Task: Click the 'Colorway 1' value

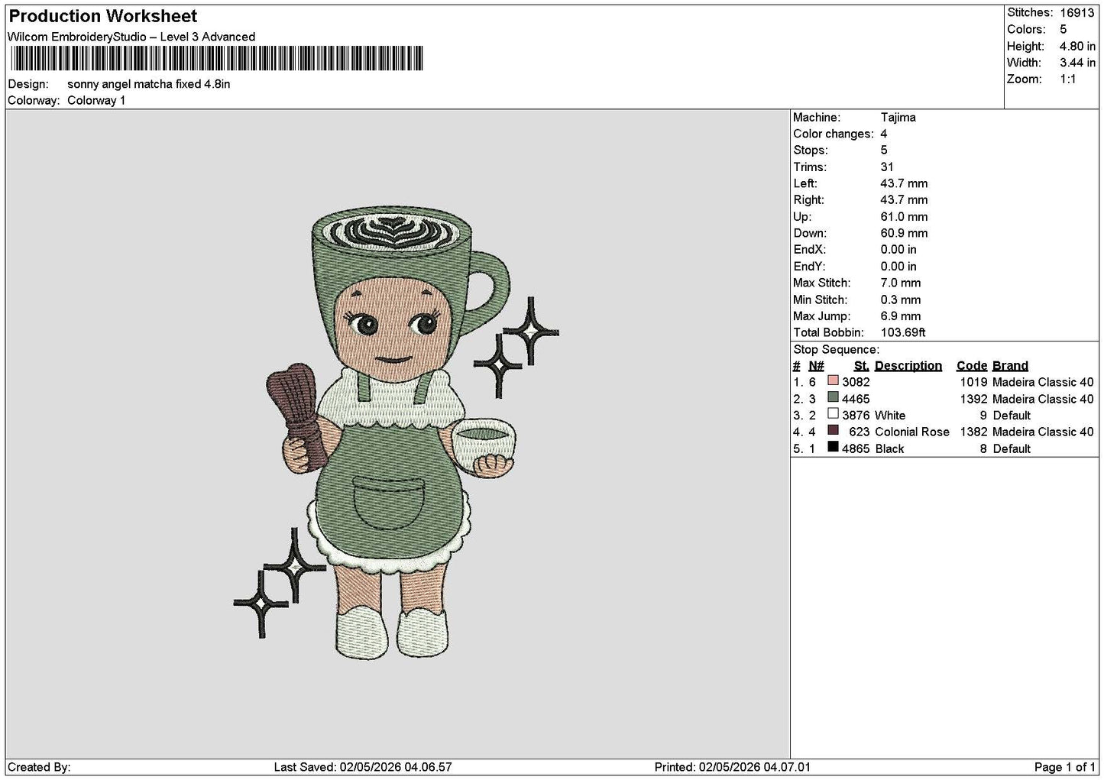Action: pyautogui.click(x=96, y=101)
